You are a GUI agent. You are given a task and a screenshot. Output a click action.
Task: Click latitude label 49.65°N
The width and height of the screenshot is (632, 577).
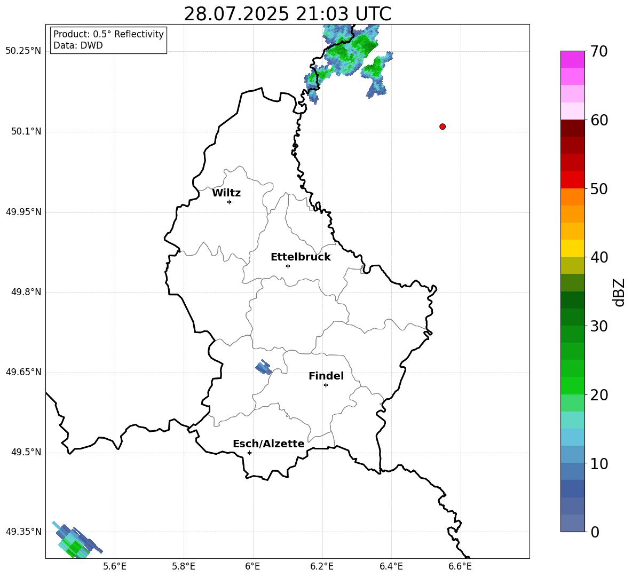point(23,372)
